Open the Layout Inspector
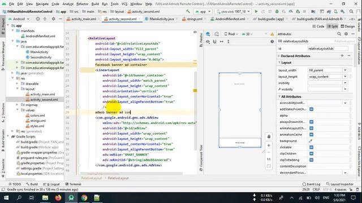 340,184
